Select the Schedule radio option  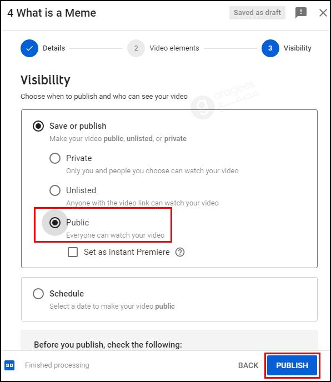coord(38,294)
